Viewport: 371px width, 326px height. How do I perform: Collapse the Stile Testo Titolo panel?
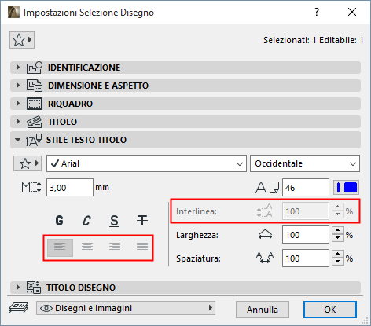tap(17, 140)
